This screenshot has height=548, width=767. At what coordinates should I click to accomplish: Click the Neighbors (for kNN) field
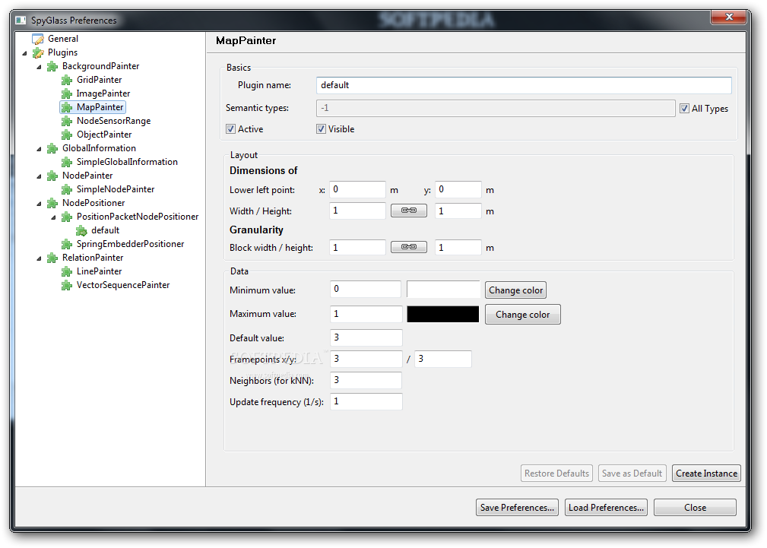coord(366,380)
